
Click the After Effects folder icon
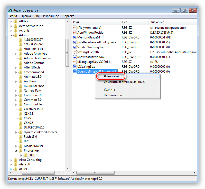[x=20, y=67]
